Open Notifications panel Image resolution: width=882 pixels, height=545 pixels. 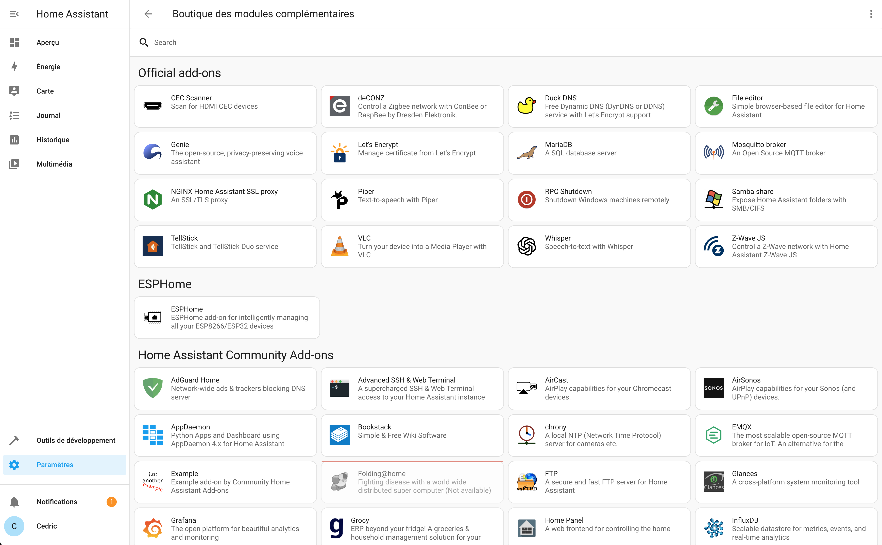click(x=64, y=502)
